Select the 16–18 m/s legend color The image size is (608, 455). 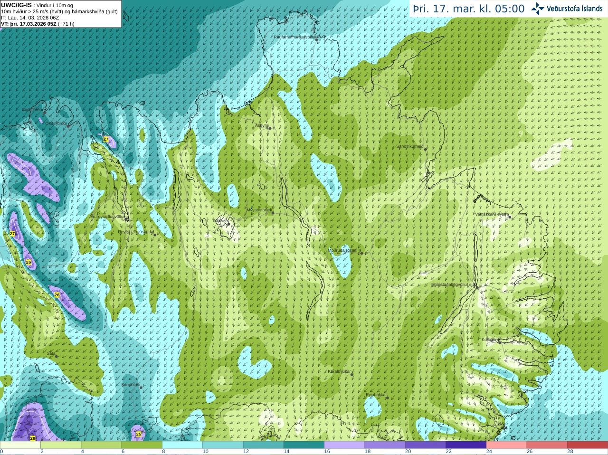(344, 445)
